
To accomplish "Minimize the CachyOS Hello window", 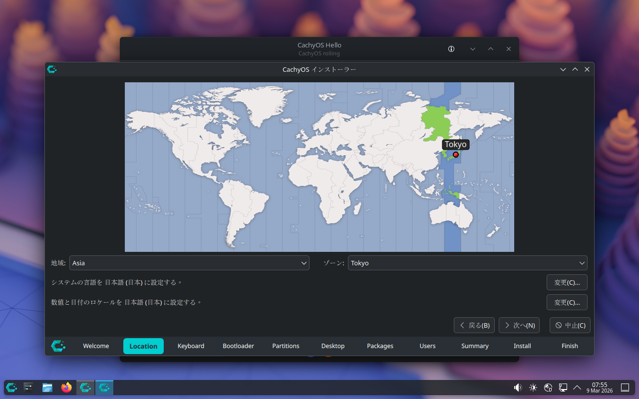I will pos(473,49).
